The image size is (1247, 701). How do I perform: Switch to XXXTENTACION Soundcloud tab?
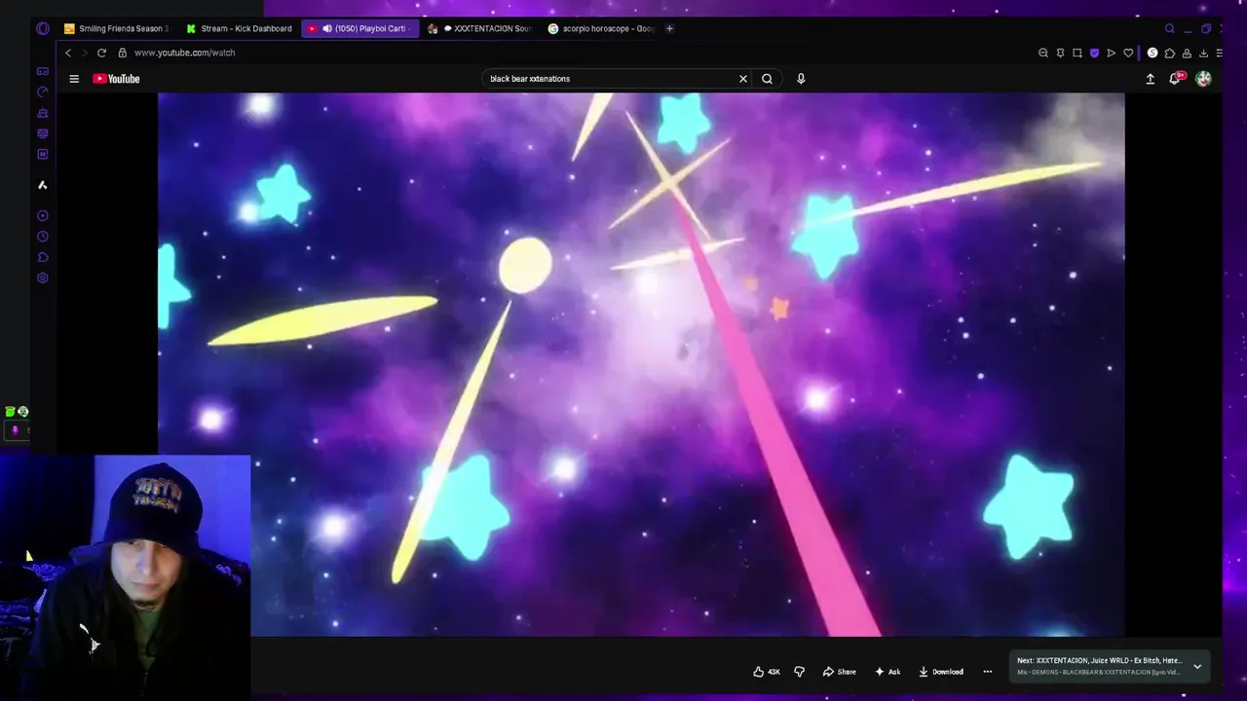click(x=481, y=28)
